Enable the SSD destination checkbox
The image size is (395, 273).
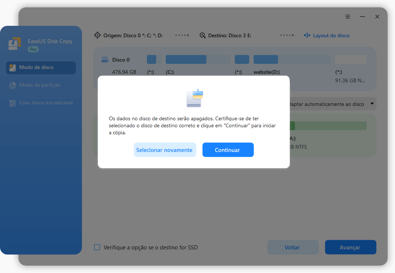coord(97,247)
